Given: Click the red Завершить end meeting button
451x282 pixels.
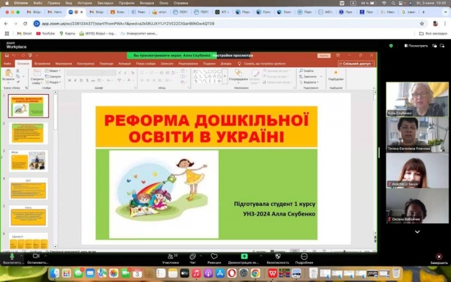Looking at the screenshot, I should pos(439,257).
